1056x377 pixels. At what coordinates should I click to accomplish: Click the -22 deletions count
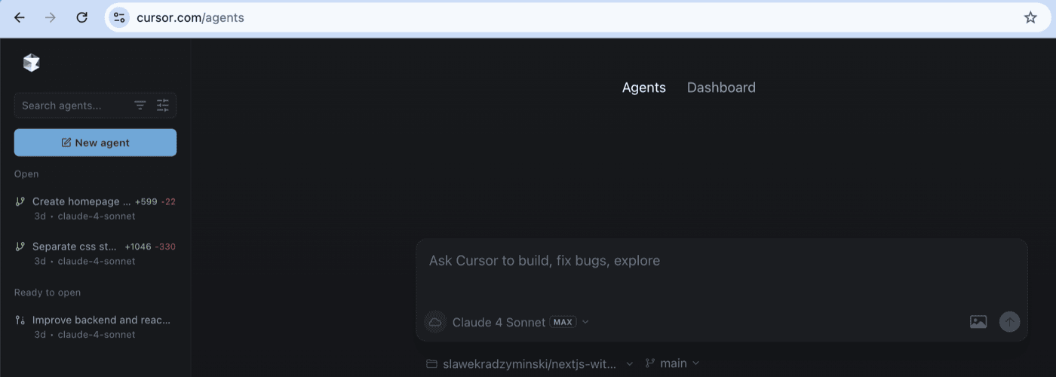pyautogui.click(x=169, y=201)
